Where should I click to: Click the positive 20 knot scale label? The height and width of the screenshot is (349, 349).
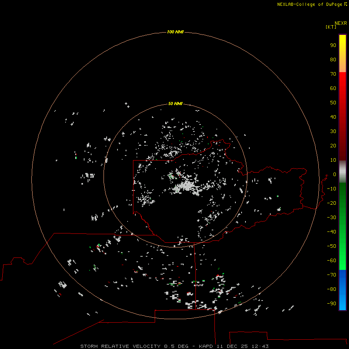[x=333, y=145]
